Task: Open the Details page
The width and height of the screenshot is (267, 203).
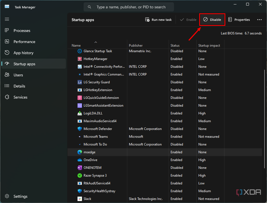Action: (34, 86)
